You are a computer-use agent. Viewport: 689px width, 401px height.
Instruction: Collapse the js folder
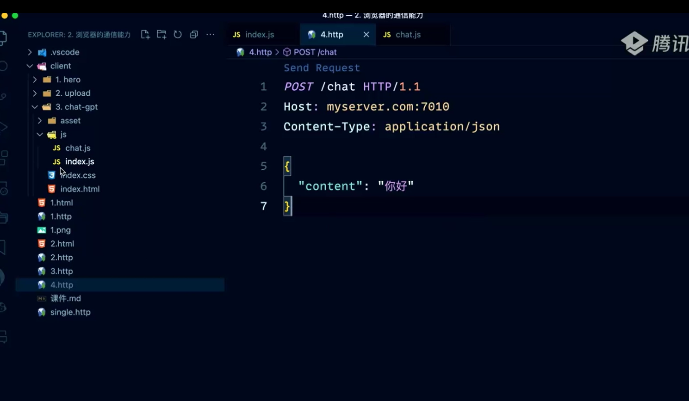[40, 135]
